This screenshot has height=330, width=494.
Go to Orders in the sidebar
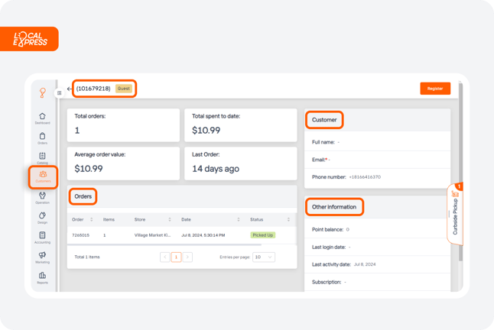(42, 138)
